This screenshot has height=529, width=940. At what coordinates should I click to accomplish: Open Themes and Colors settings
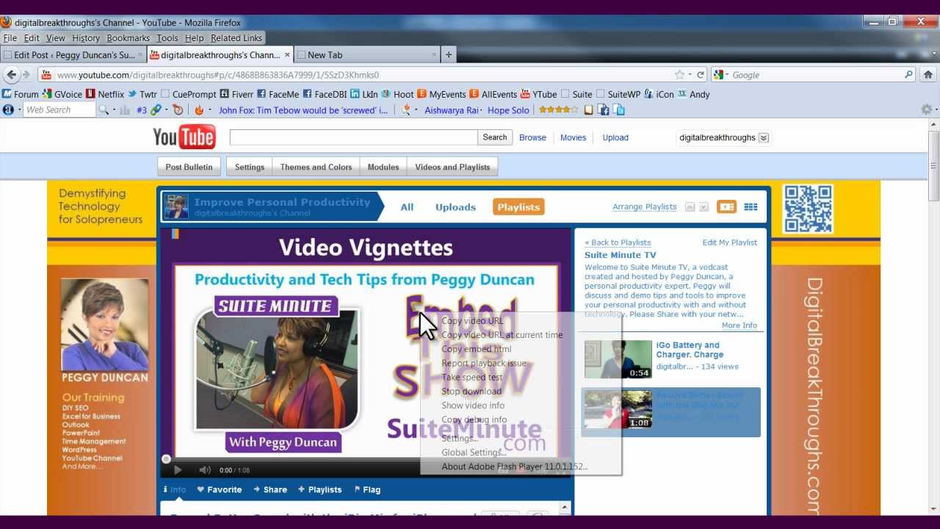click(316, 167)
